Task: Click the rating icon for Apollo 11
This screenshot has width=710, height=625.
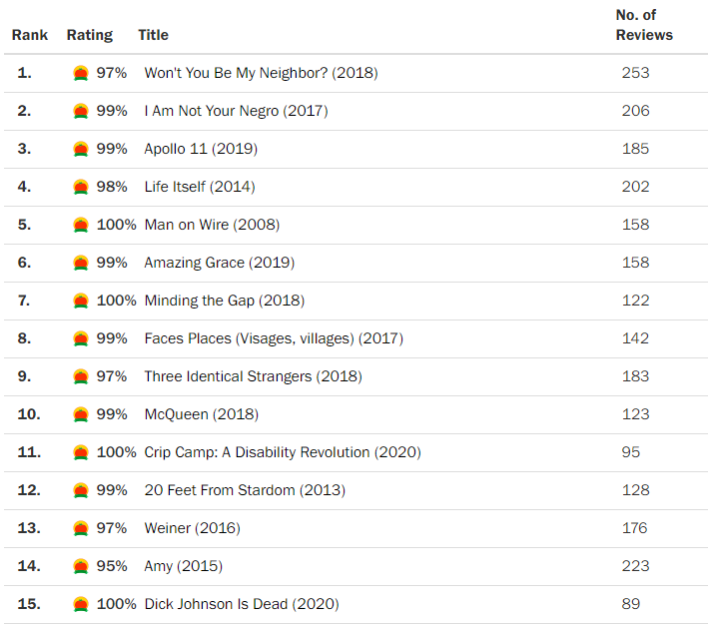Action: tap(81, 149)
